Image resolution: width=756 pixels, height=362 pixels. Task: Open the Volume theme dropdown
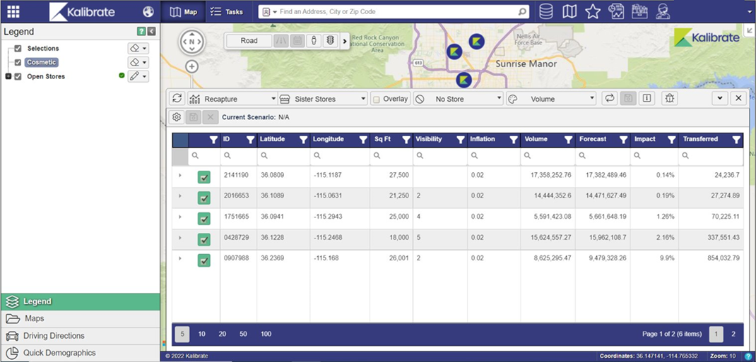[x=551, y=99]
